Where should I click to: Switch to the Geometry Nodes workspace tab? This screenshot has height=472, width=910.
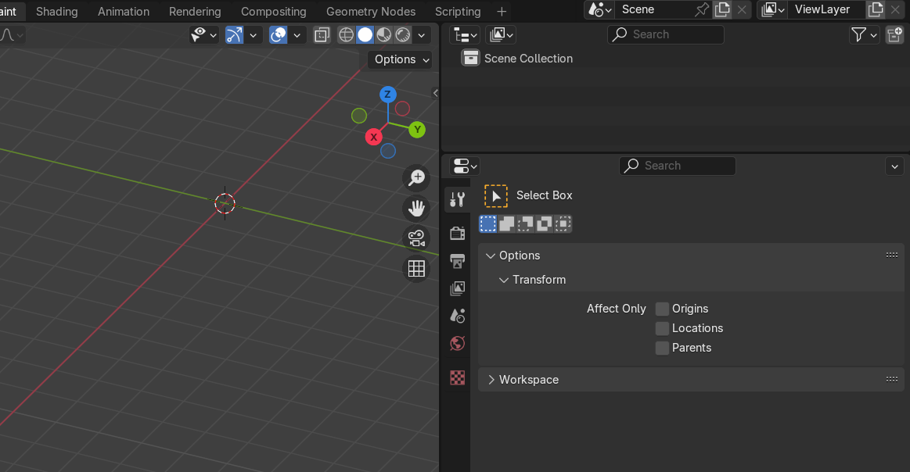[371, 12]
